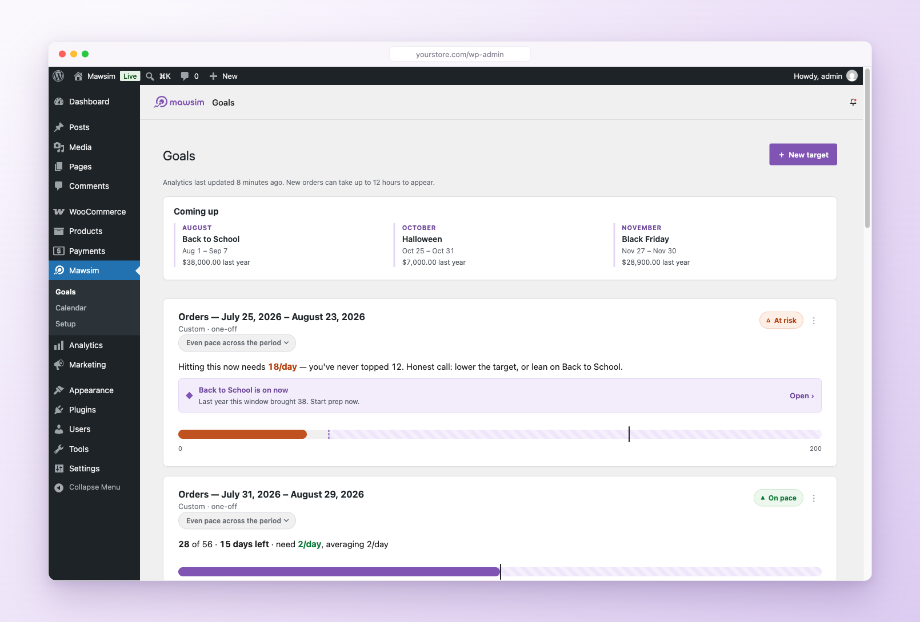Open the comments bubble icon in admin bar
The image size is (920, 622).
[x=185, y=76]
